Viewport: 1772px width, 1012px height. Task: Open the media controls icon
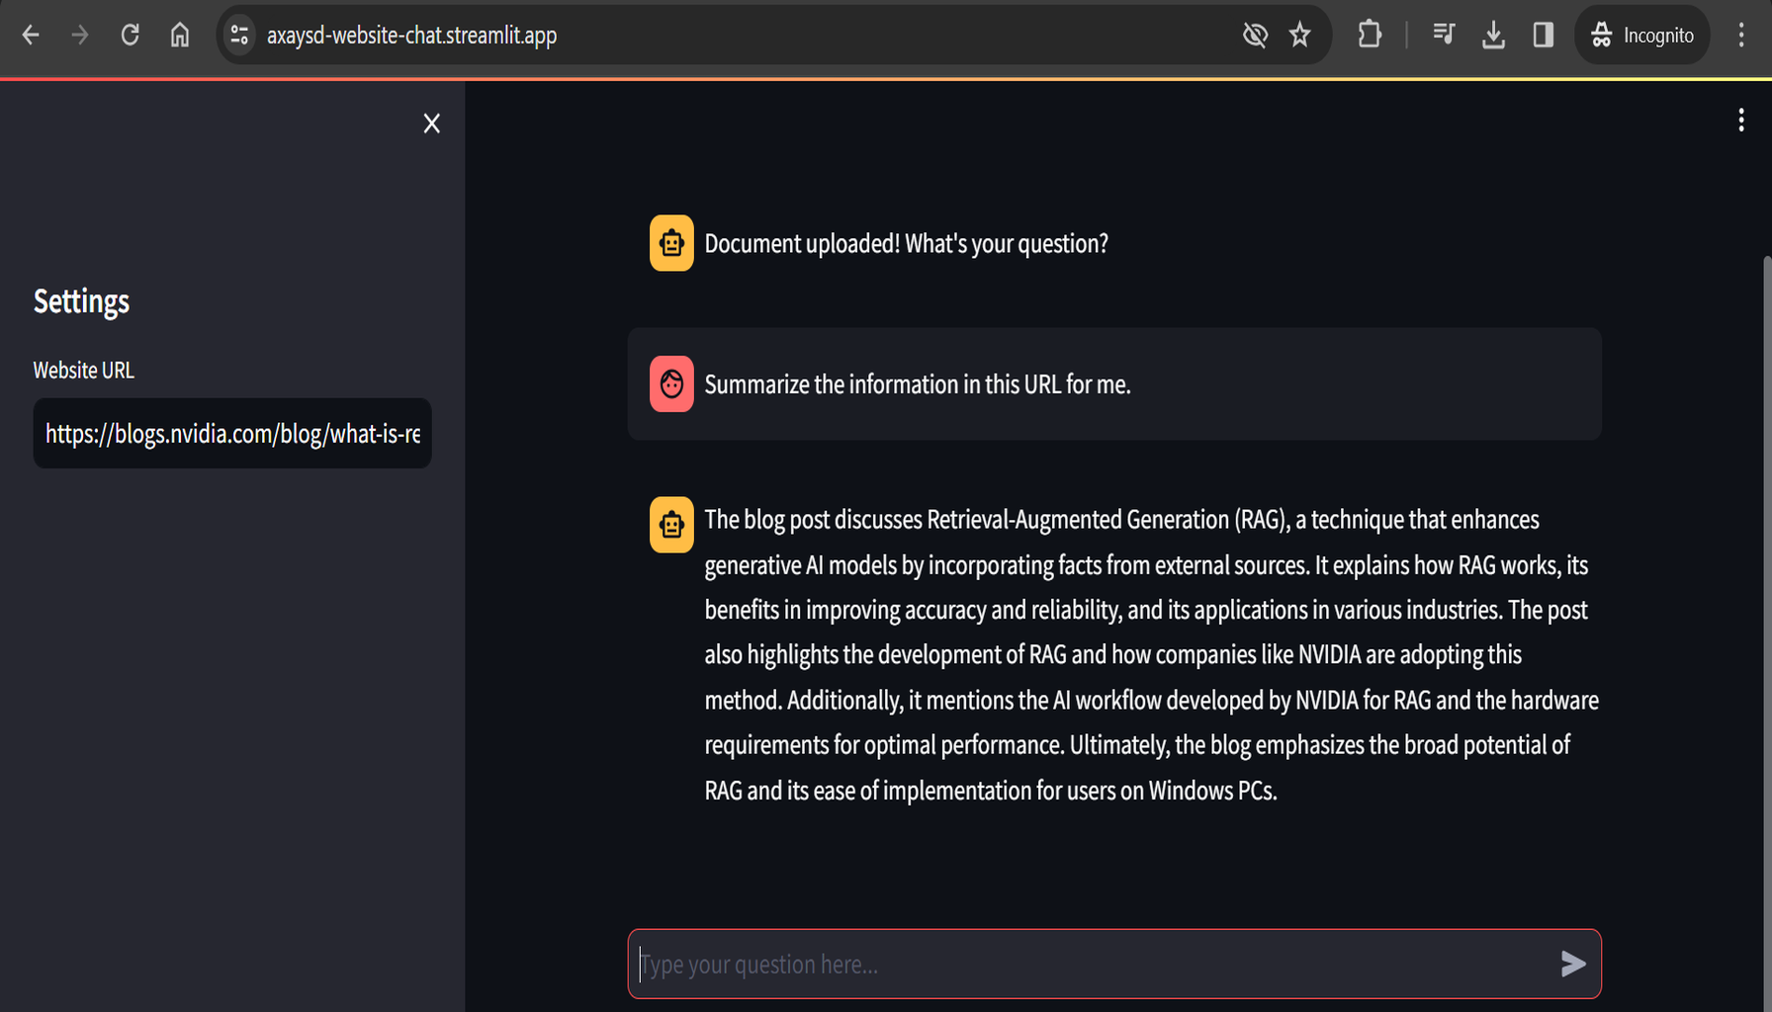(1444, 36)
